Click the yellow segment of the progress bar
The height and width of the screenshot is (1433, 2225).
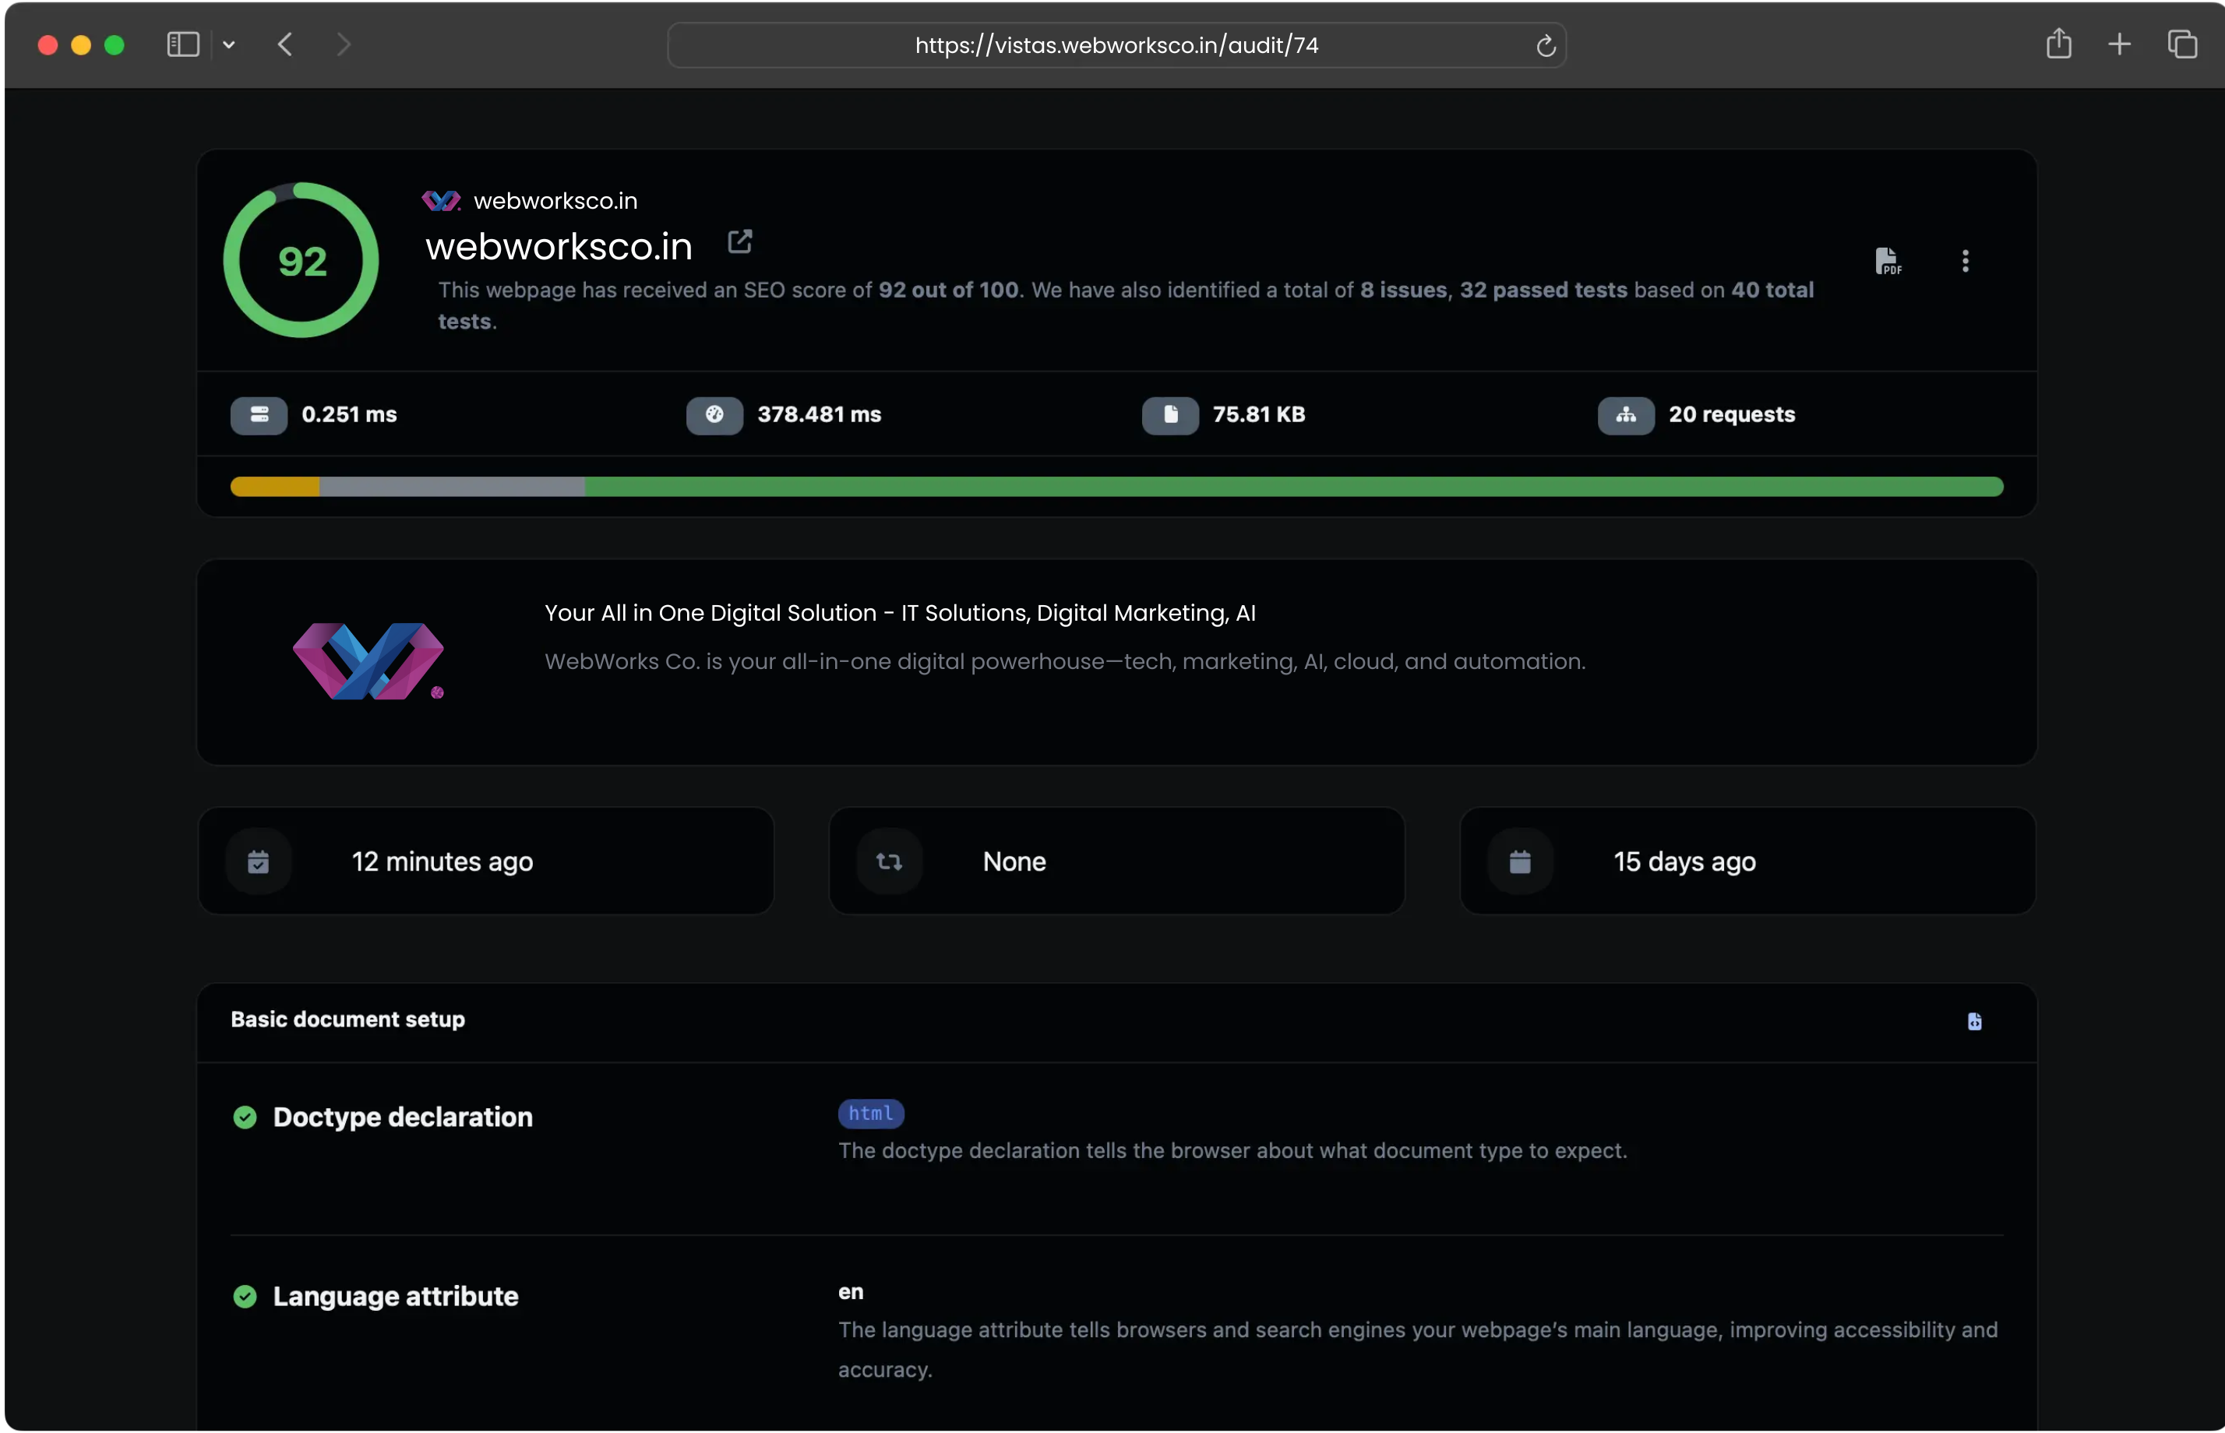(x=274, y=487)
